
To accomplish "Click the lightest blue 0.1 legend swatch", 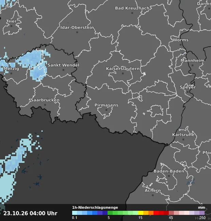I will [75, 213].
